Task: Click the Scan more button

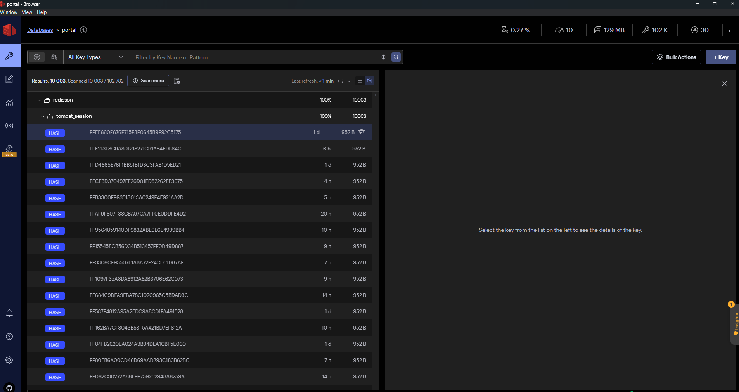Action: click(148, 81)
